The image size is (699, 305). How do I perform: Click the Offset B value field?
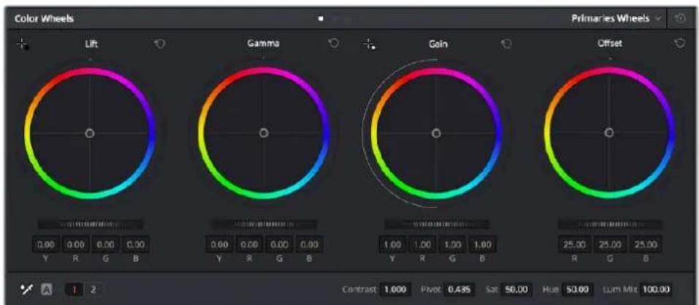click(645, 244)
